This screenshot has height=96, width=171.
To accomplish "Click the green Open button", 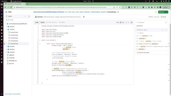I will [162, 12].
